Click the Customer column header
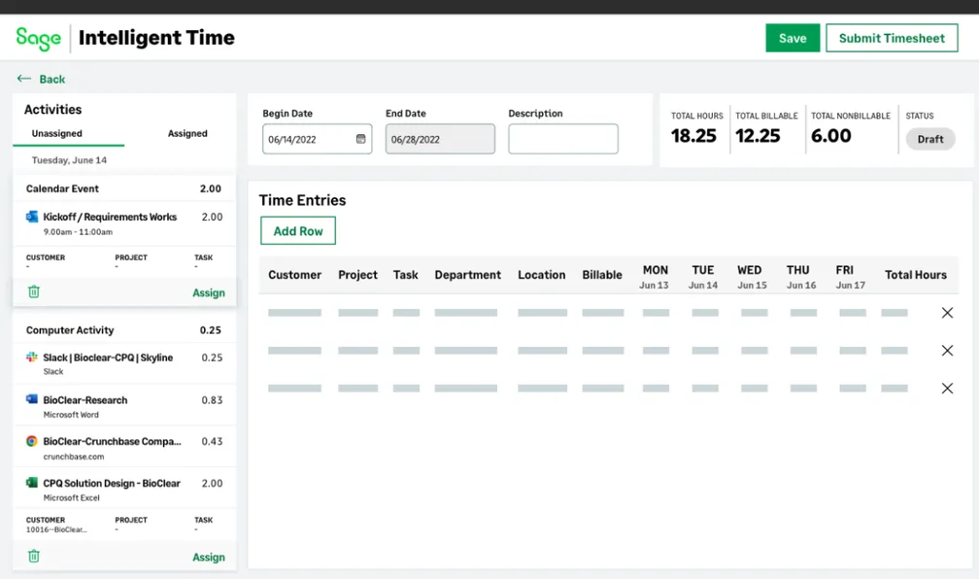The width and height of the screenshot is (979, 579). pyautogui.click(x=294, y=275)
